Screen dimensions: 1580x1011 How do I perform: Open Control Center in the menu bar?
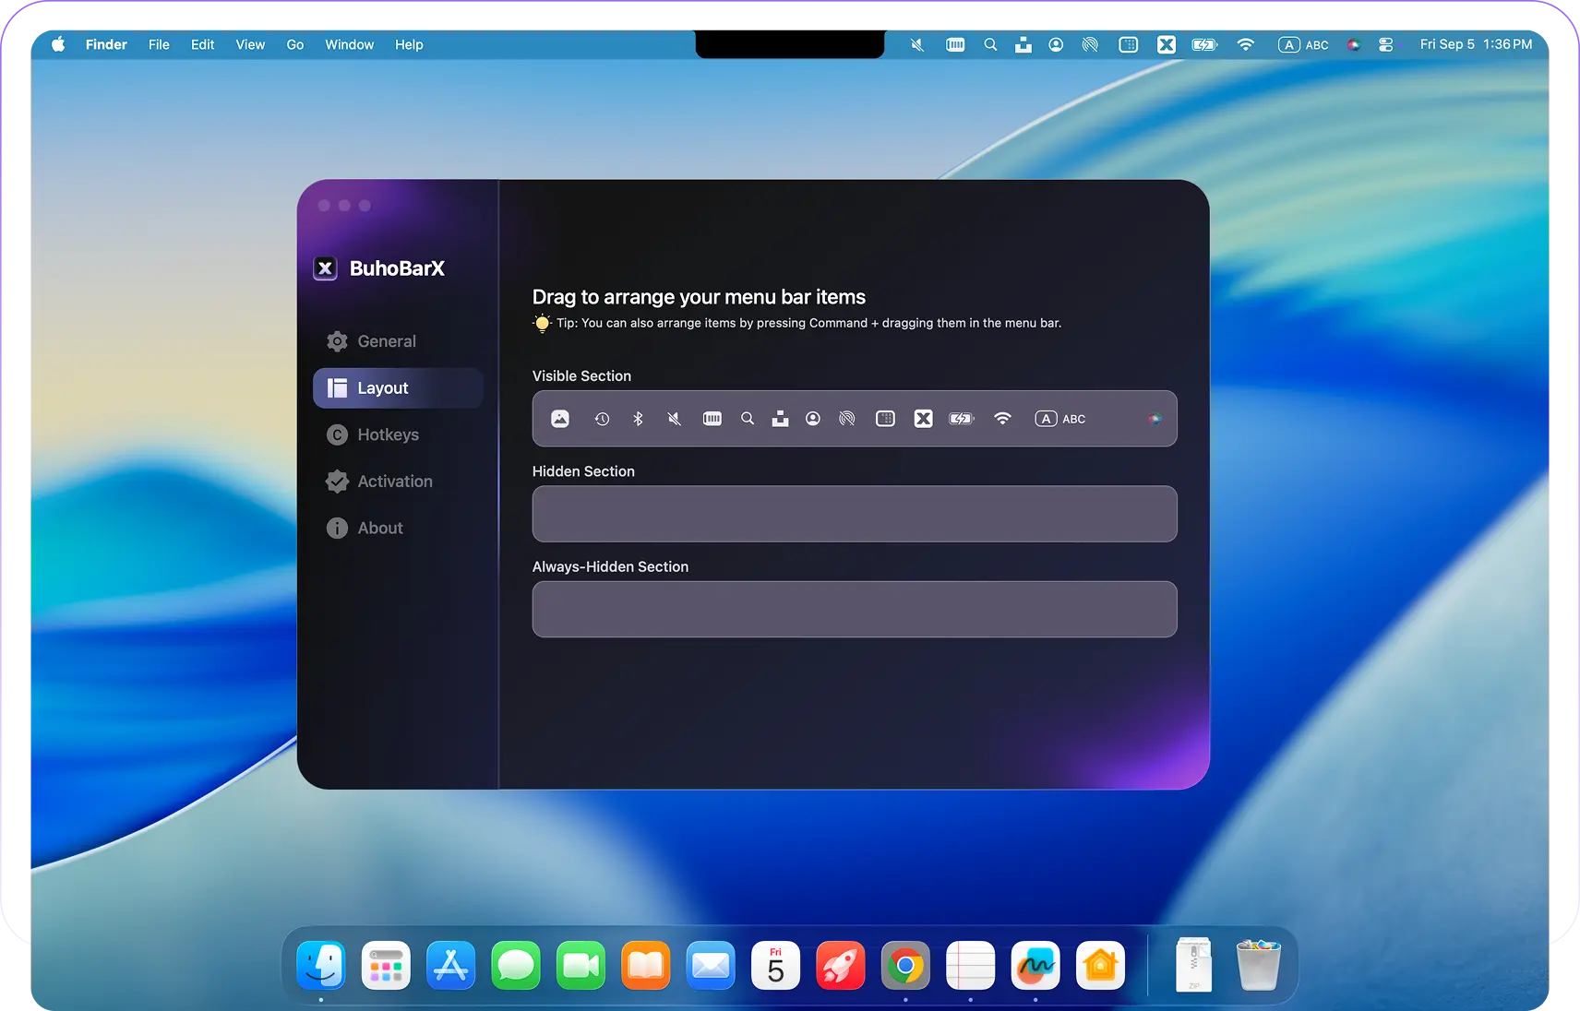coord(1385,44)
